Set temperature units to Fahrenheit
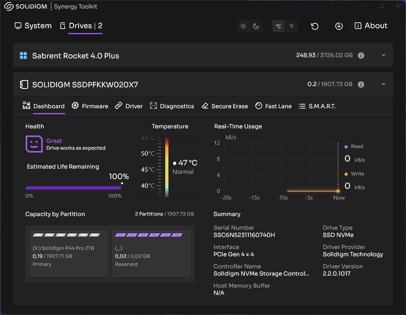 291,27
